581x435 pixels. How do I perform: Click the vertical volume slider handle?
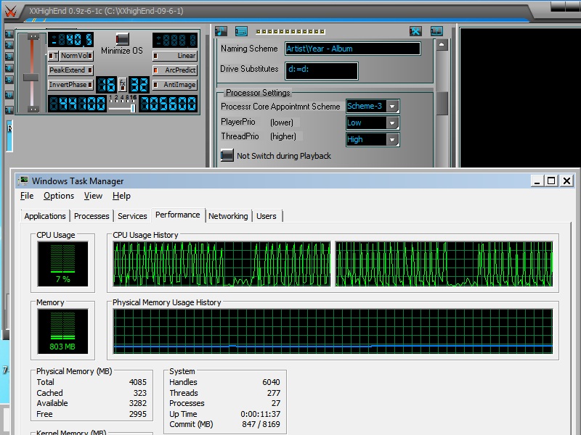coord(31,78)
